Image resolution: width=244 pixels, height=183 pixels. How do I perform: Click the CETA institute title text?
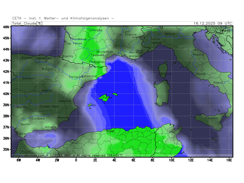pos(63,18)
